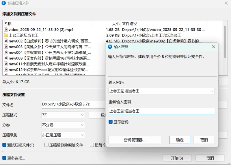Click the yellow folder icon in the file list

click(x=5, y=35)
